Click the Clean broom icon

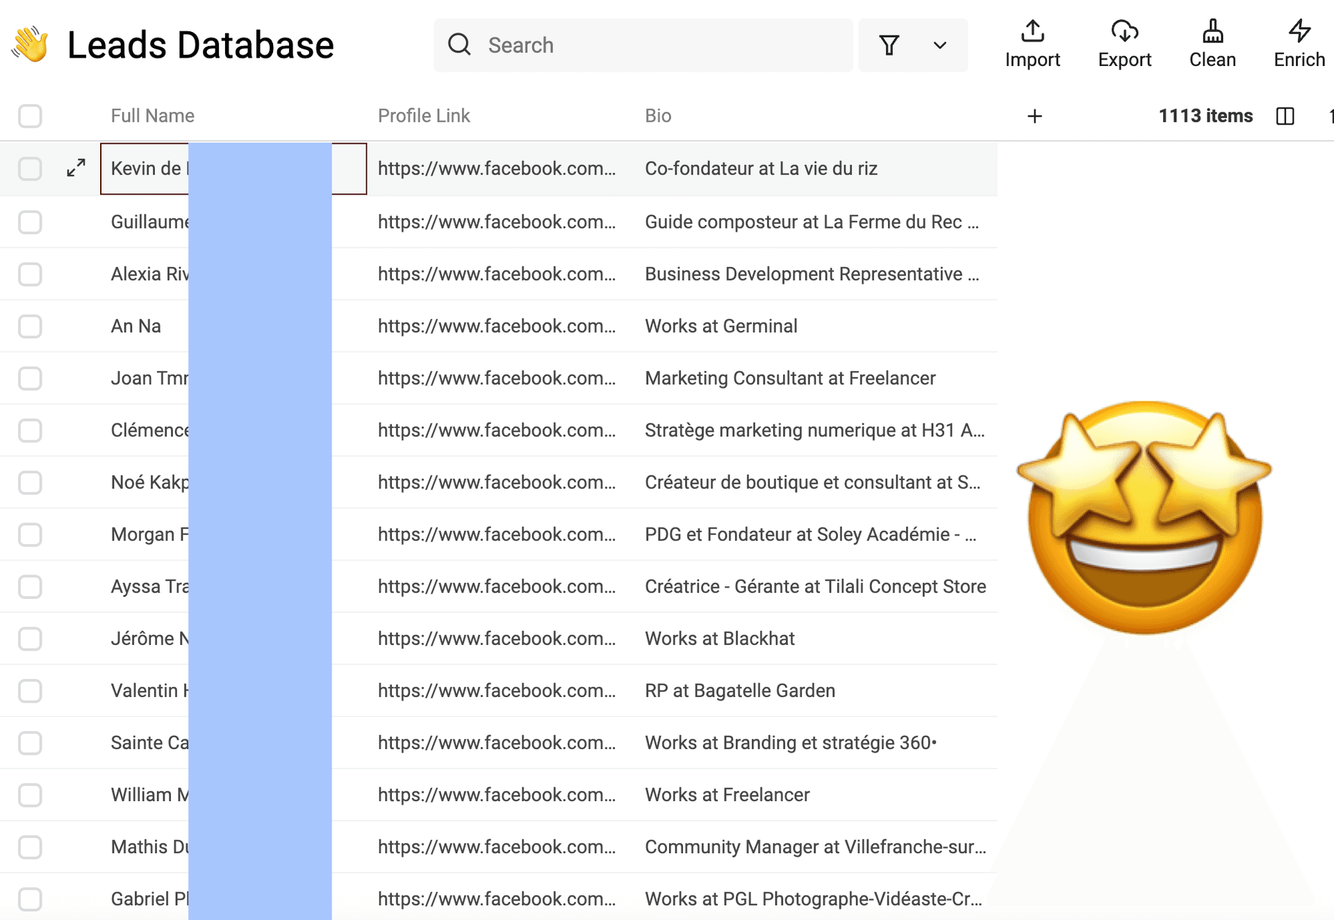(1212, 31)
